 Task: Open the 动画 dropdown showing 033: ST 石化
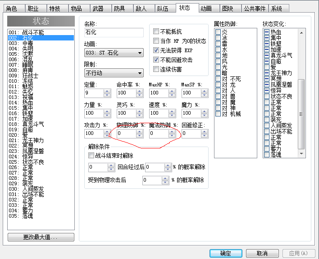click(114, 53)
